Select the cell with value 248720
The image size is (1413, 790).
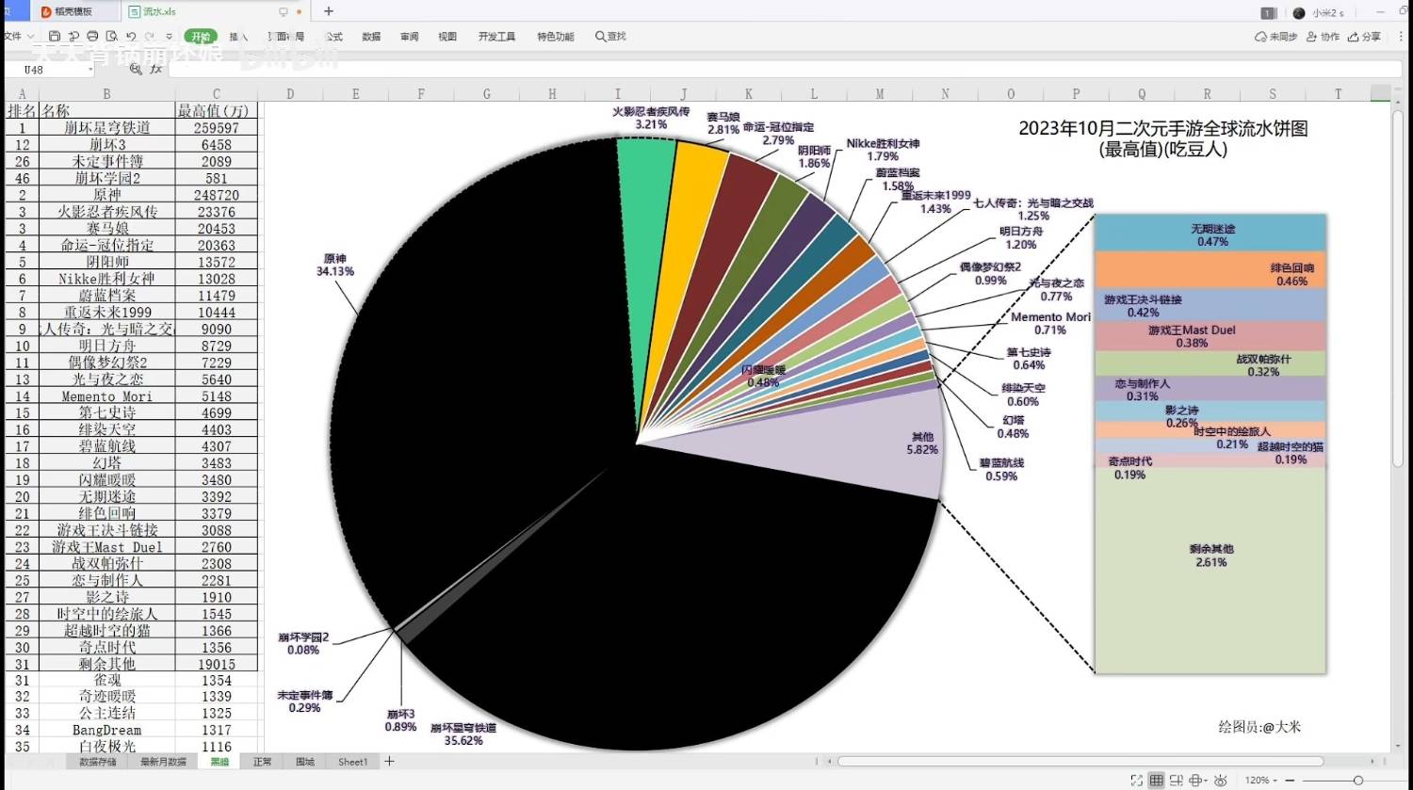216,195
